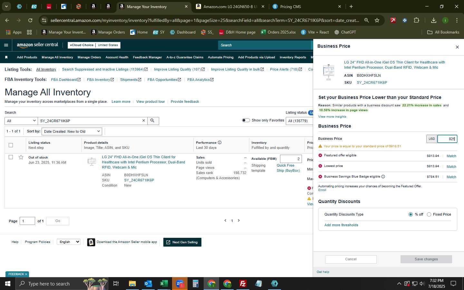Switch to the Pricing CMS browser tab
This screenshot has width=464, height=290.
[x=306, y=6]
